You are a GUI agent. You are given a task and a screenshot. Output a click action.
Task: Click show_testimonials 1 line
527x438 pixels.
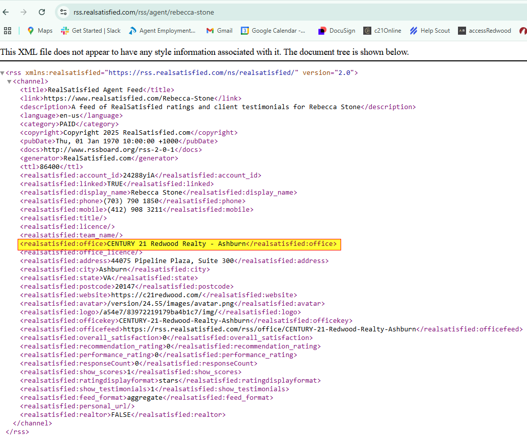155,389
